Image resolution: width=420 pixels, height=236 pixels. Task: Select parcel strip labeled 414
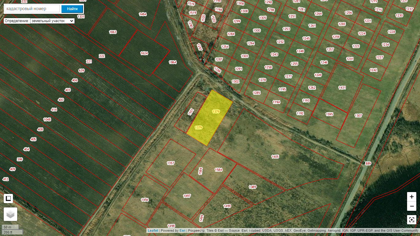point(54,110)
